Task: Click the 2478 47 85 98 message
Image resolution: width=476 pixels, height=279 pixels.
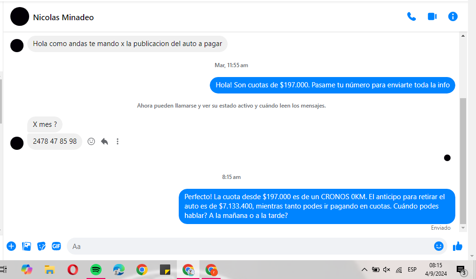Action: point(55,141)
